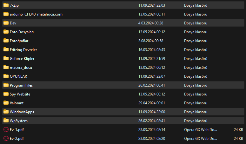
Task: Click the Dev folder icon
Action: pyautogui.click(x=6, y=23)
